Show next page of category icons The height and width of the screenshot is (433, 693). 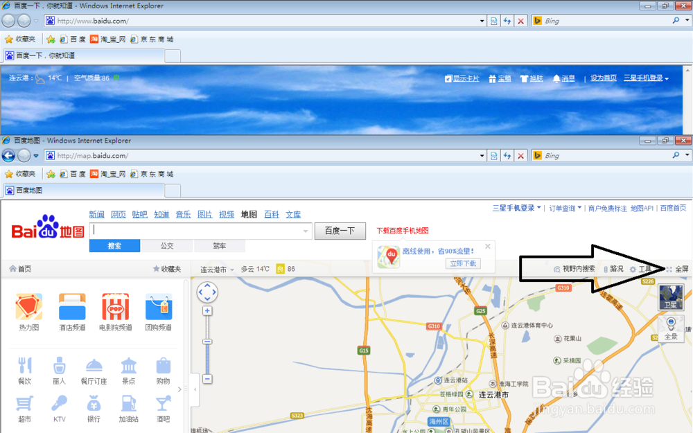click(179, 389)
